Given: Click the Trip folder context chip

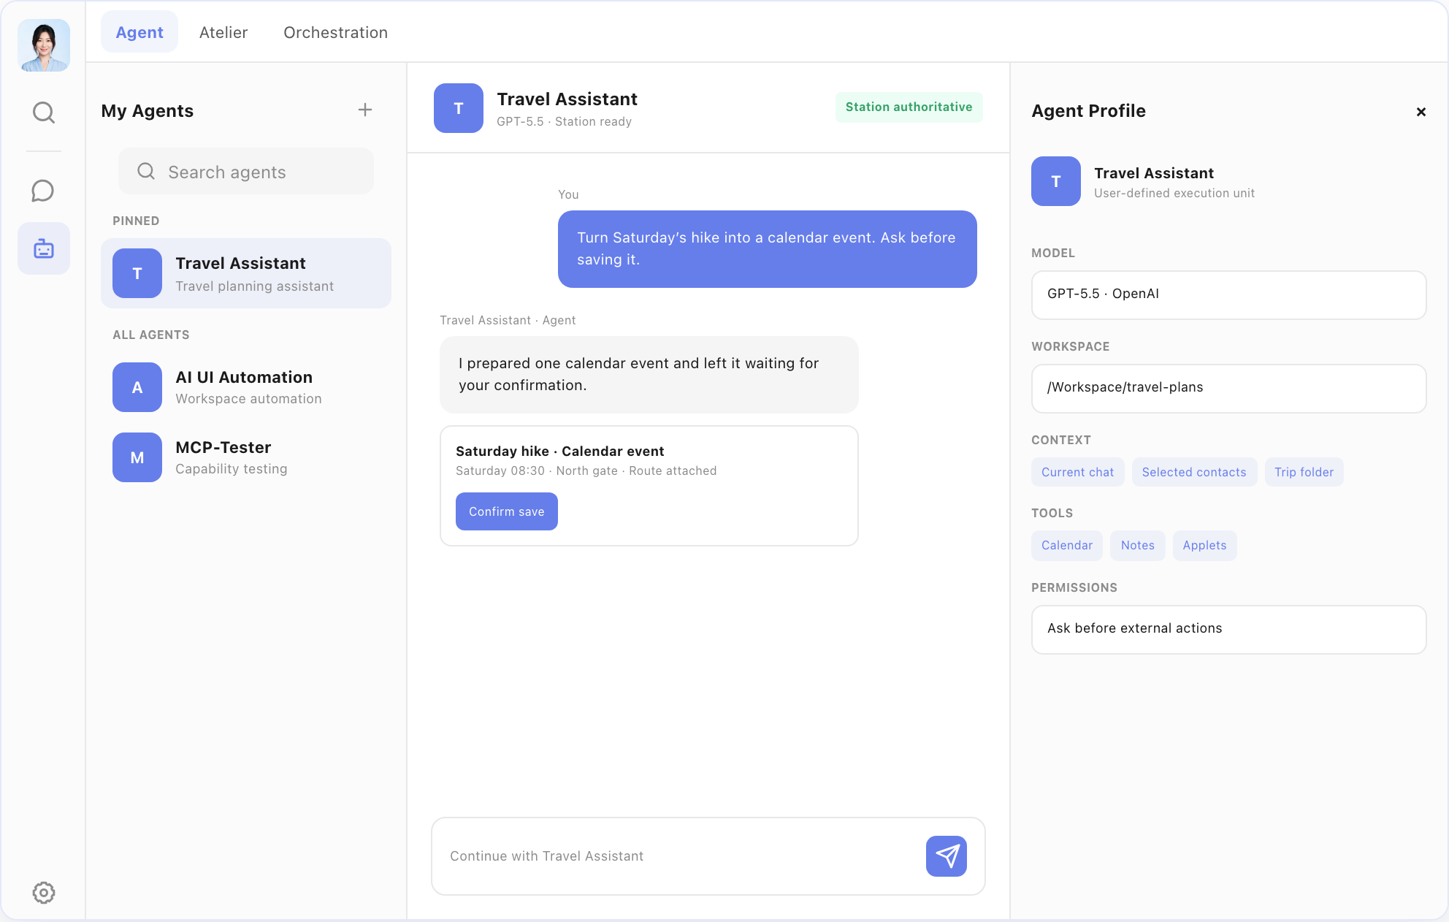Looking at the screenshot, I should [x=1304, y=472].
